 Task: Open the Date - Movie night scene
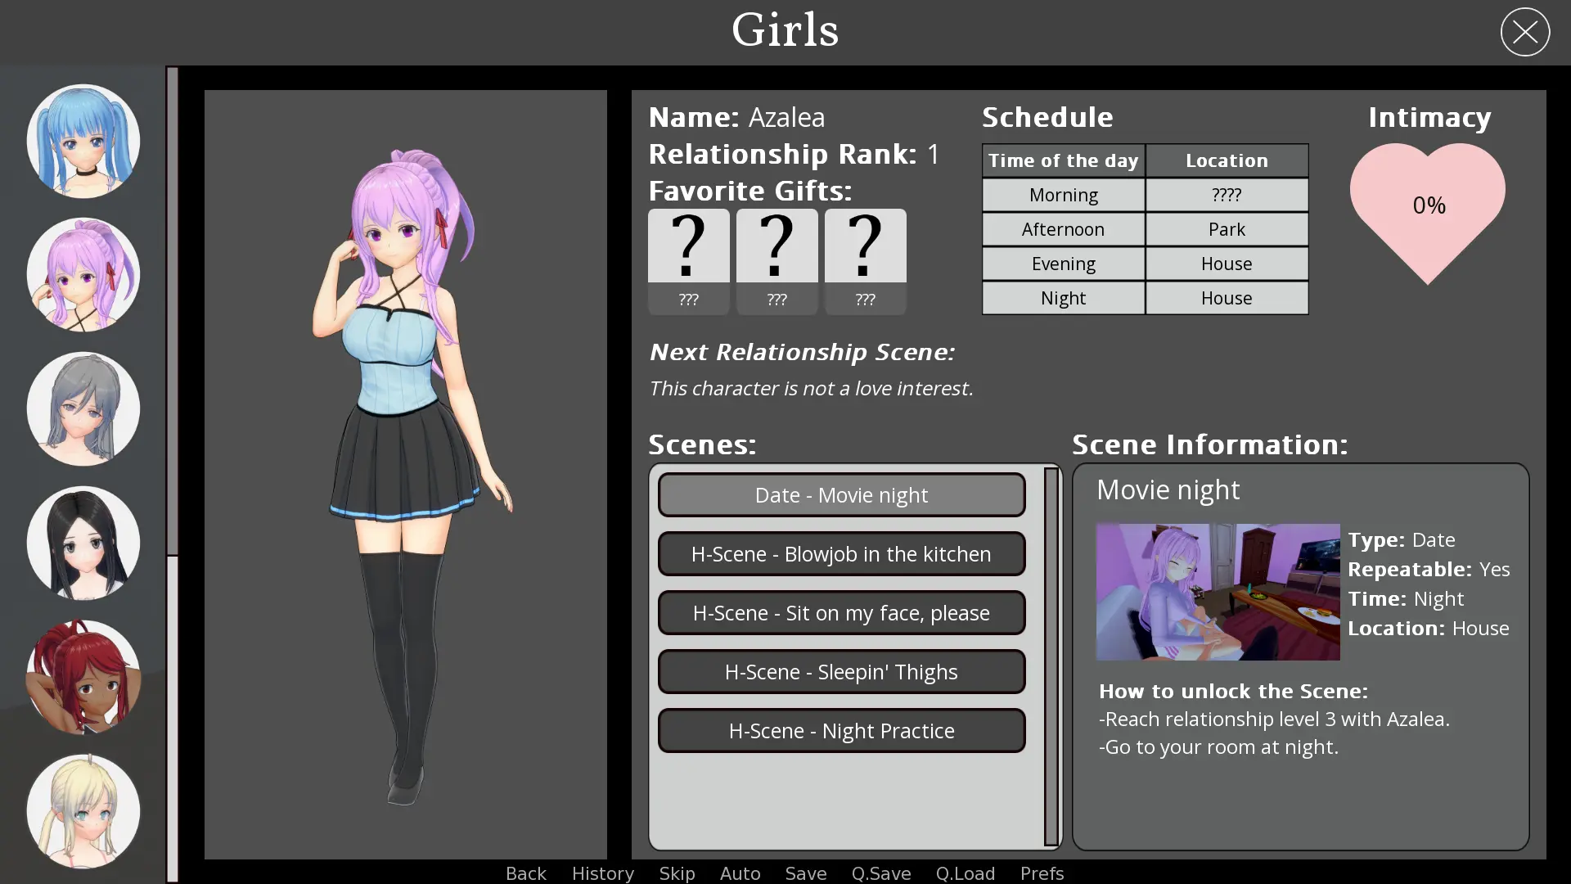(x=841, y=495)
